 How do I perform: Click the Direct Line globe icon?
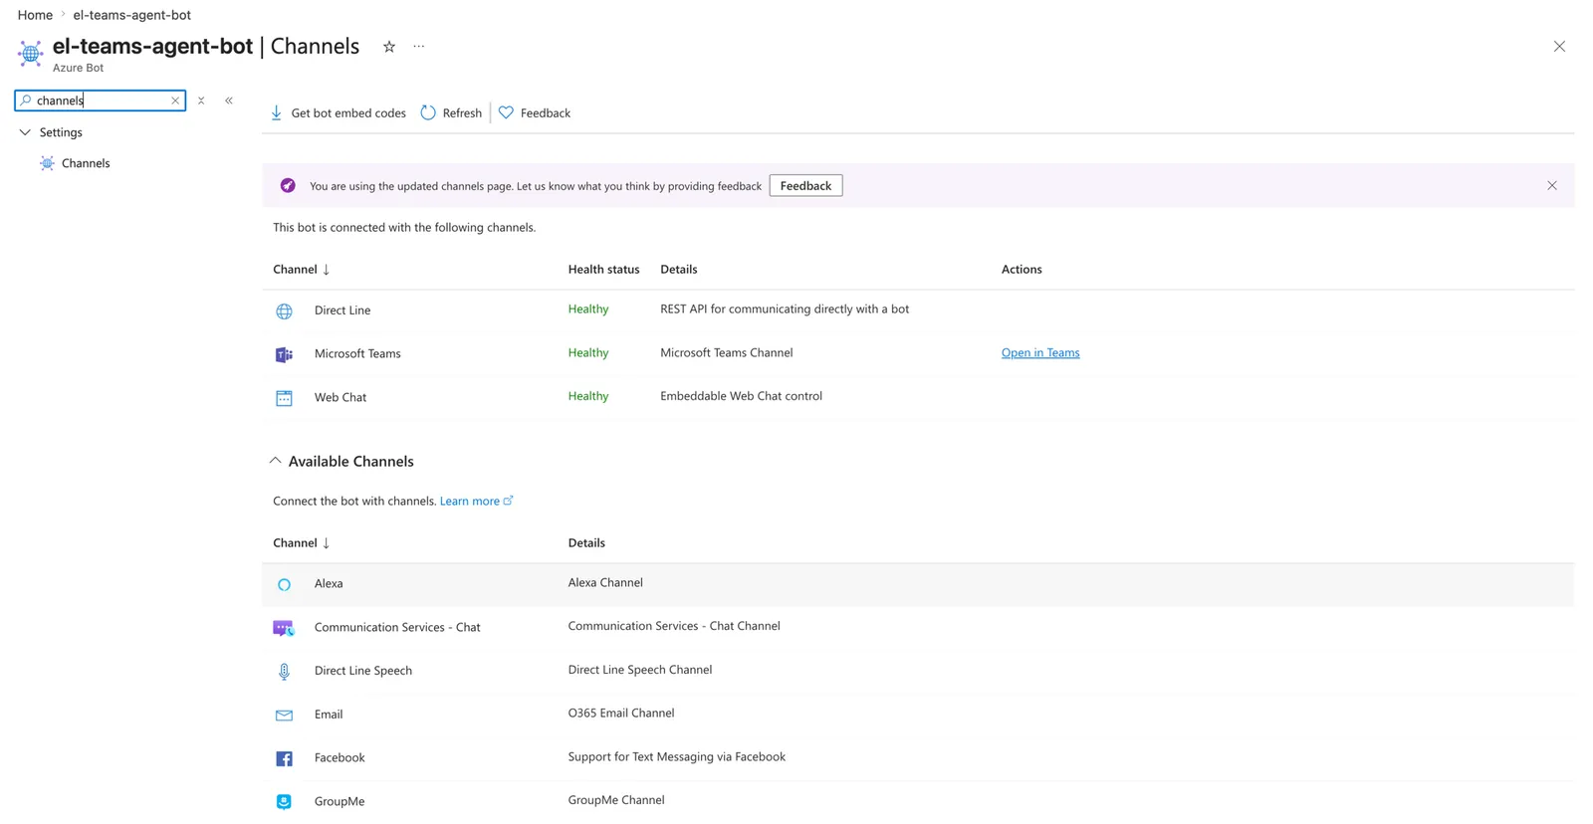point(284,311)
